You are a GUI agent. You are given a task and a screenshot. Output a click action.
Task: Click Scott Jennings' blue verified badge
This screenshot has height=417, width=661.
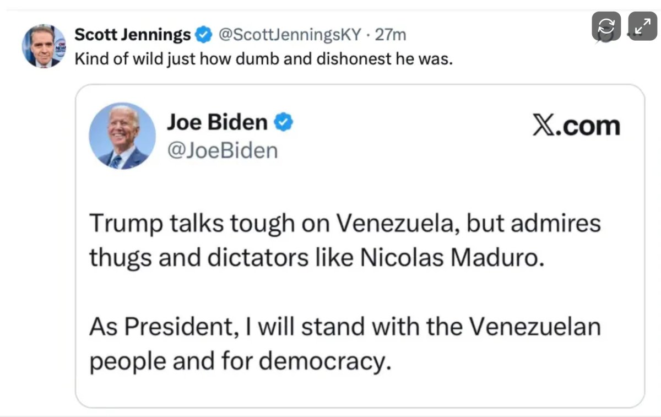pyautogui.click(x=203, y=34)
